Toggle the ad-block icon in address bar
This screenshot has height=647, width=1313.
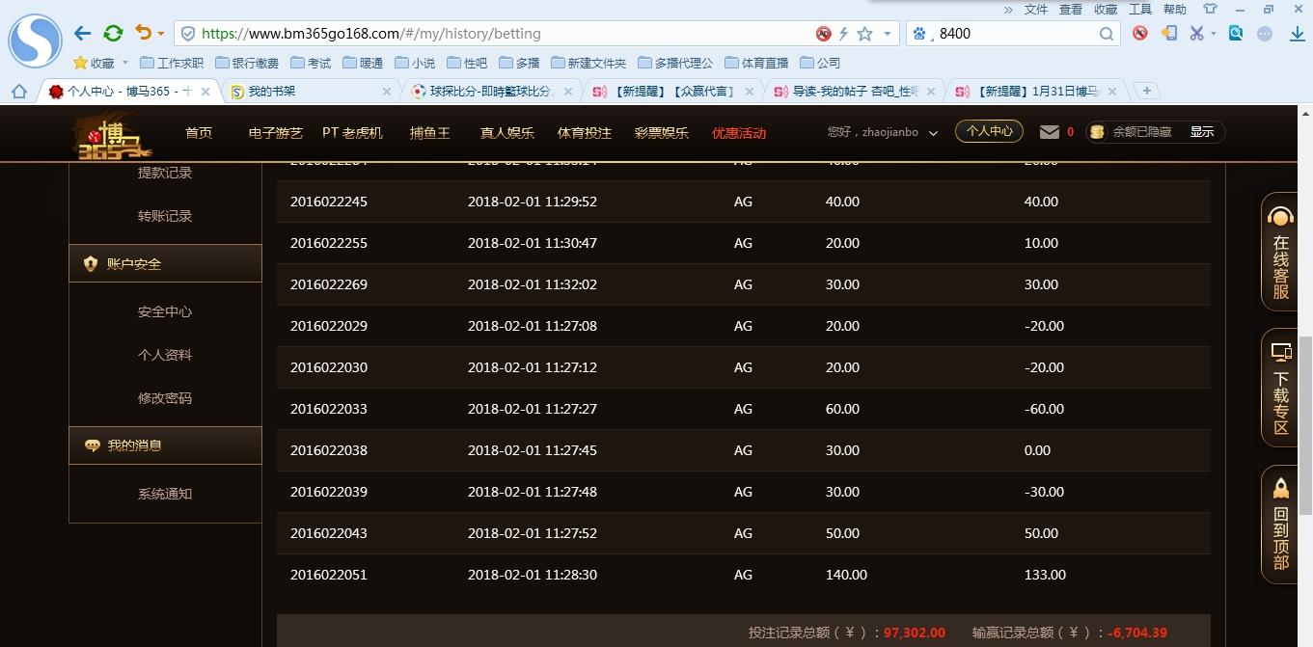pos(822,33)
